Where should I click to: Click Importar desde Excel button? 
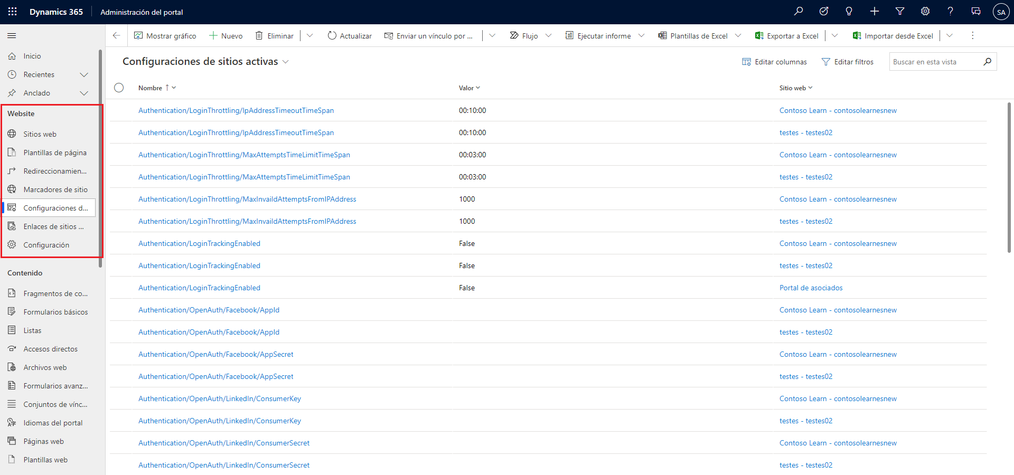coord(893,35)
